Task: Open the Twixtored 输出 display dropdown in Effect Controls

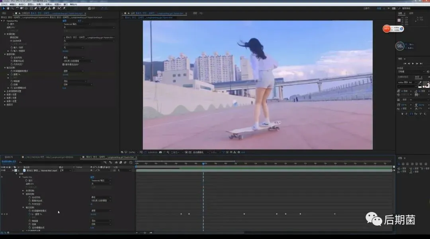Action: [x=76, y=24]
